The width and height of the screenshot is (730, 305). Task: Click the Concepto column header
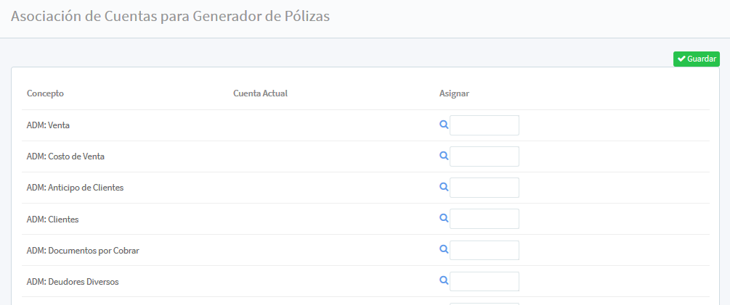click(45, 93)
